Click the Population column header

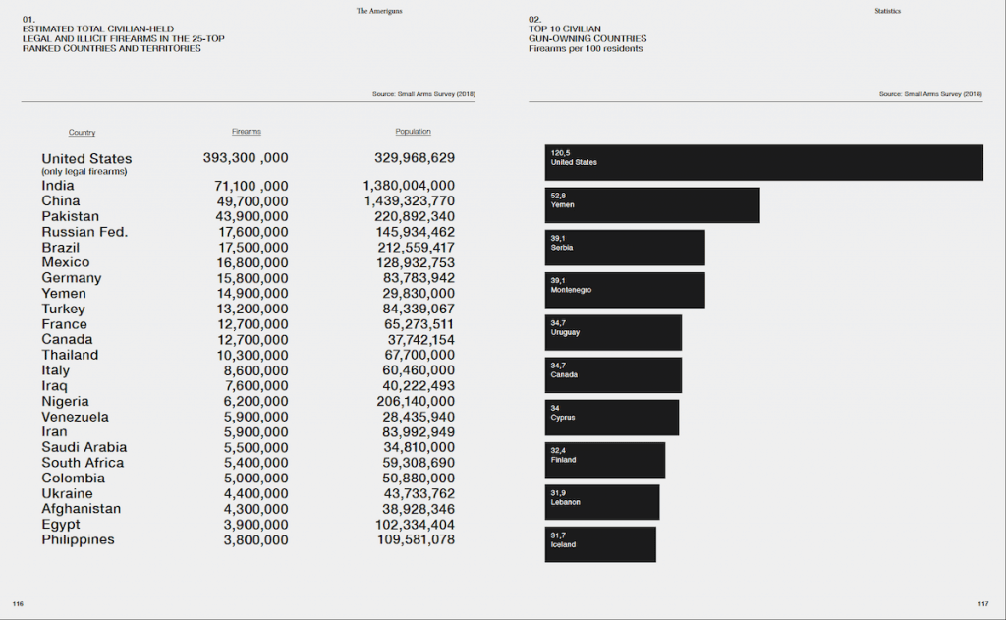pyautogui.click(x=414, y=131)
